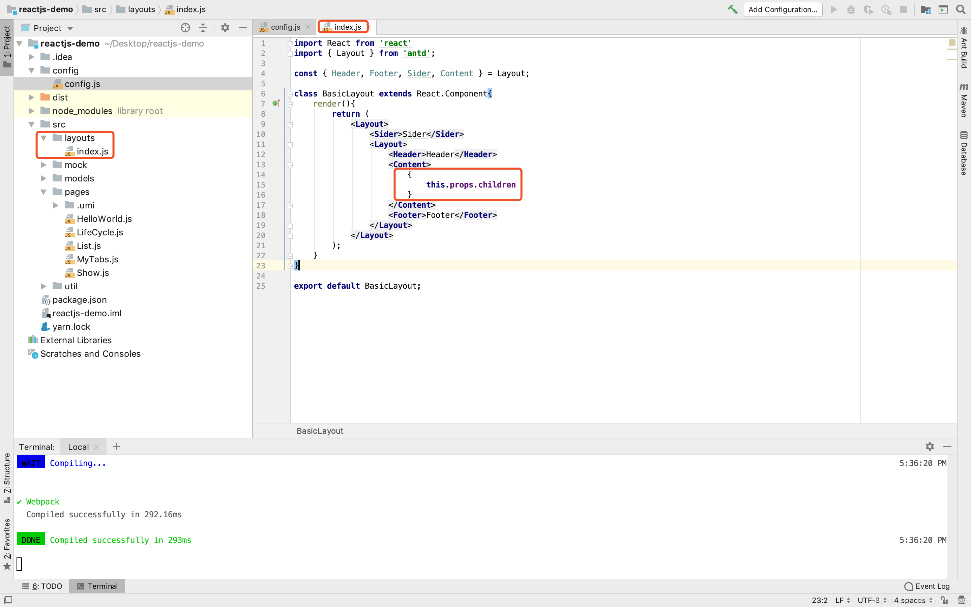Toggle code fold at line 13 Content tag
The width and height of the screenshot is (971, 607).
[x=290, y=165]
